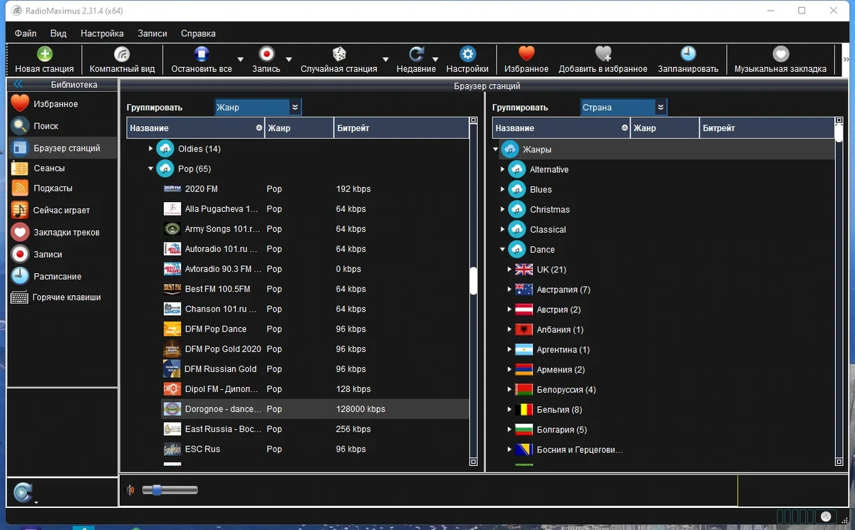The height and width of the screenshot is (530, 855).
Task: Collapse the Pop (65) group
Action: [150, 169]
